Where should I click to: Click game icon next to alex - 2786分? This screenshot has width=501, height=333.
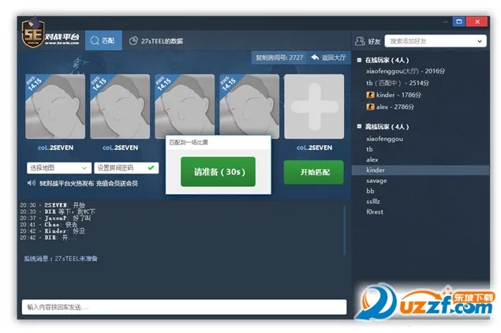pyautogui.click(x=369, y=107)
